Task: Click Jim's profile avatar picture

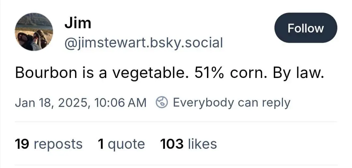Action: [34, 32]
